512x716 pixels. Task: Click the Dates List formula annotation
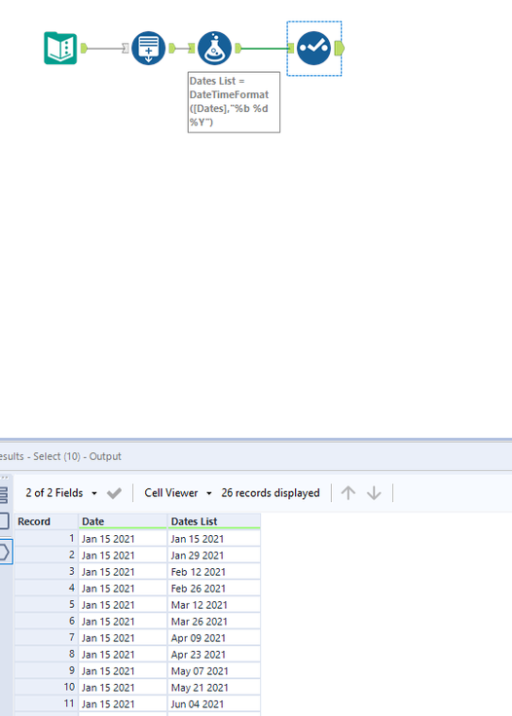234,102
